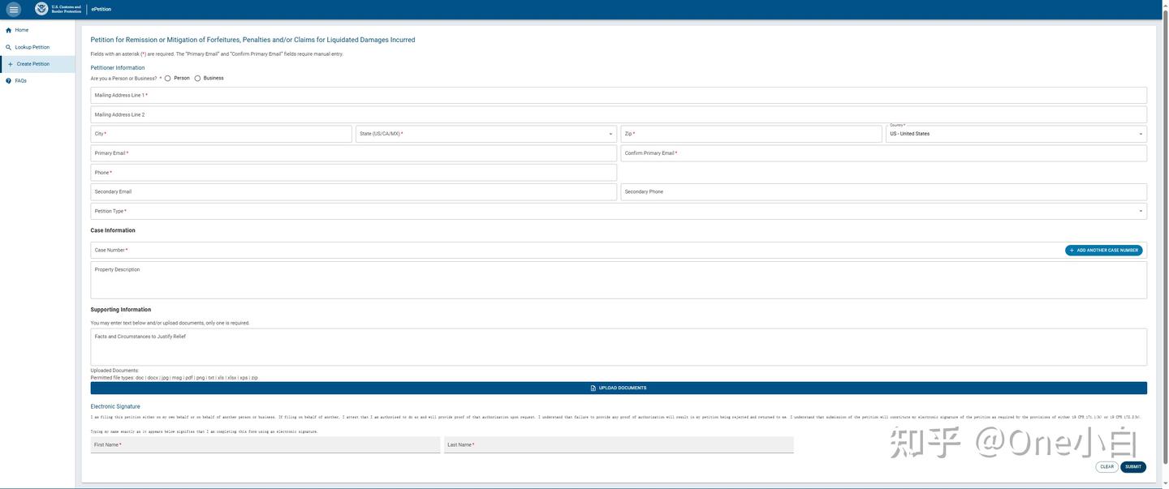The width and height of the screenshot is (1169, 489).
Task: Click the Property Description text area
Action: click(619, 280)
